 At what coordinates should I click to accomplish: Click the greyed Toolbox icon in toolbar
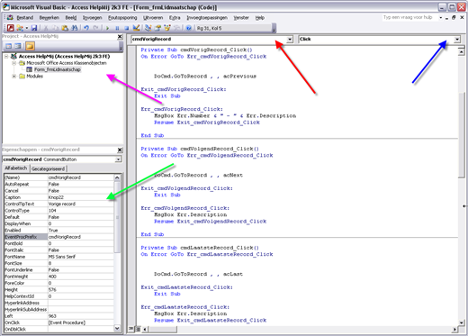tap(177, 28)
